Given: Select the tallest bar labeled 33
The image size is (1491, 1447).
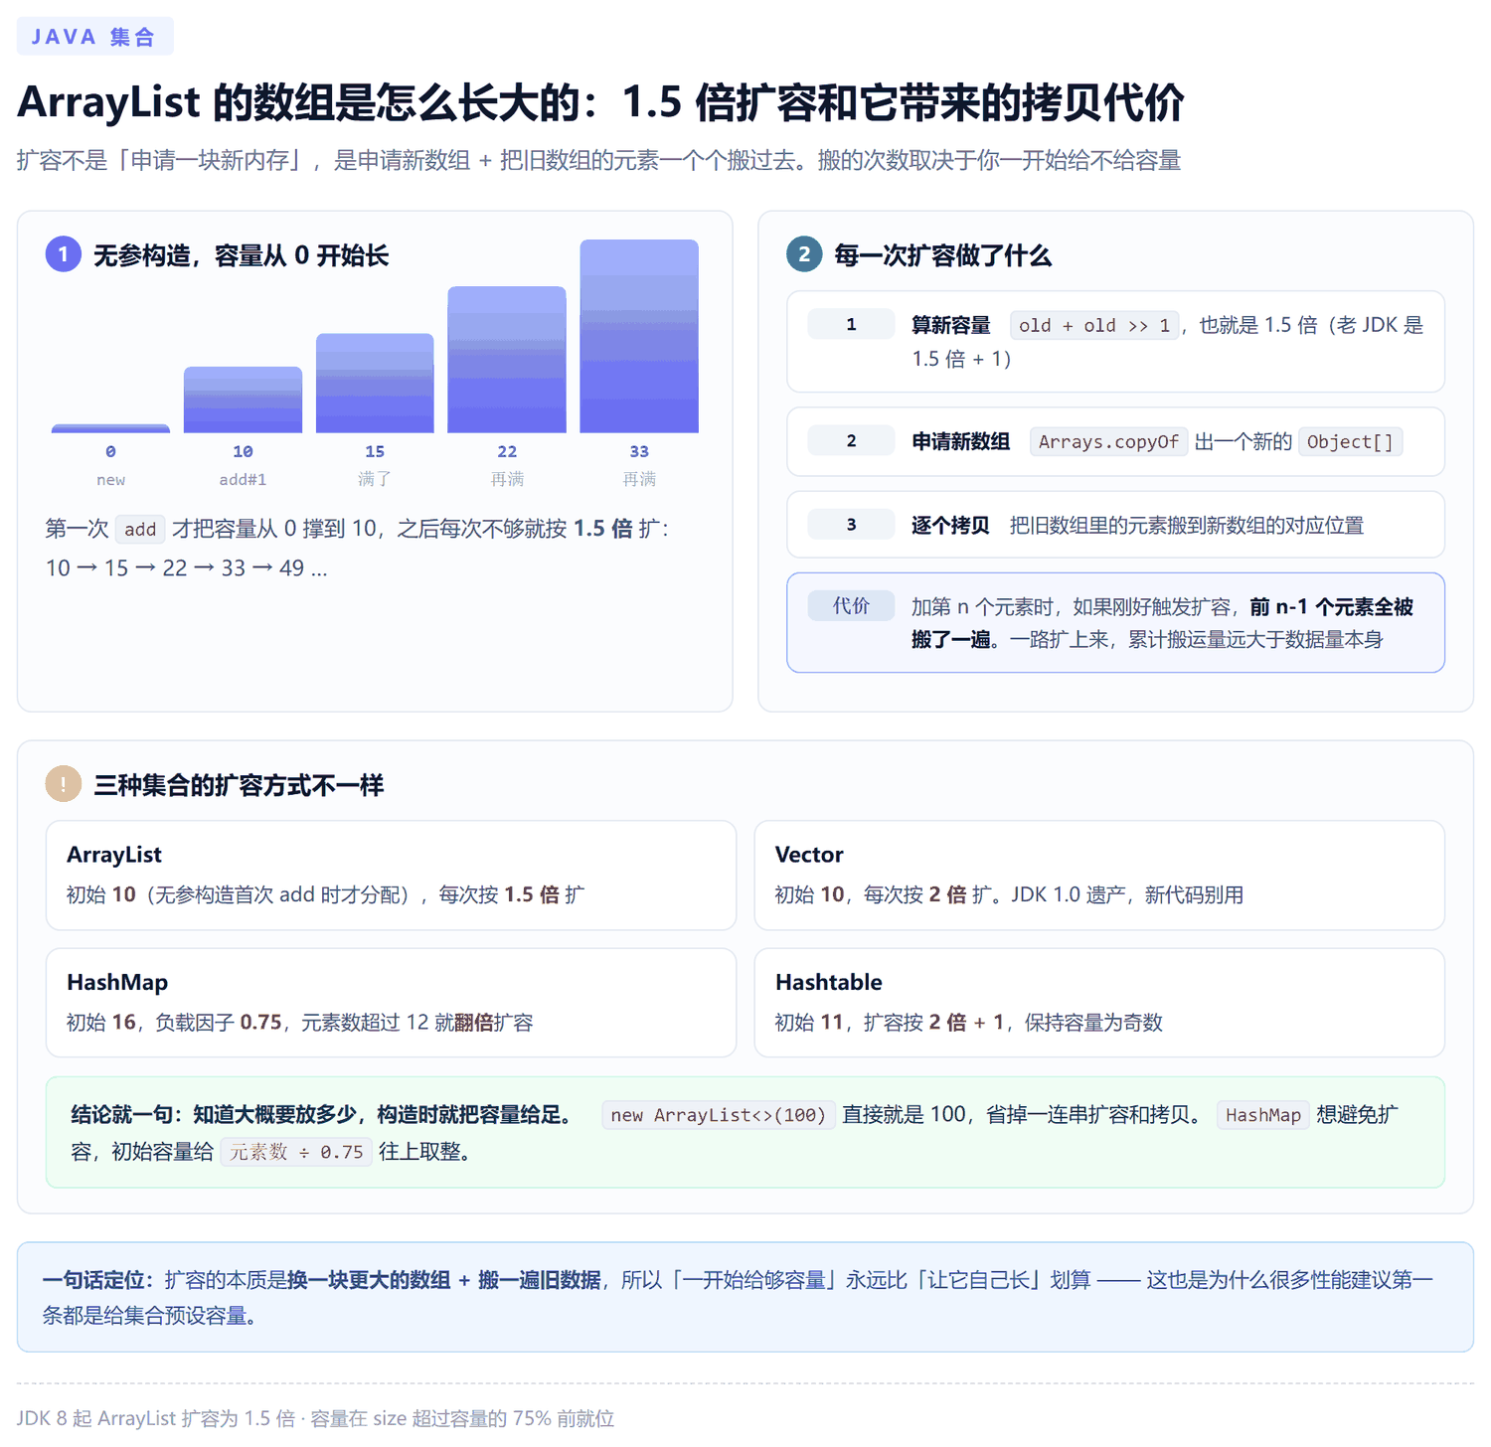Looking at the screenshot, I should click(x=639, y=336).
